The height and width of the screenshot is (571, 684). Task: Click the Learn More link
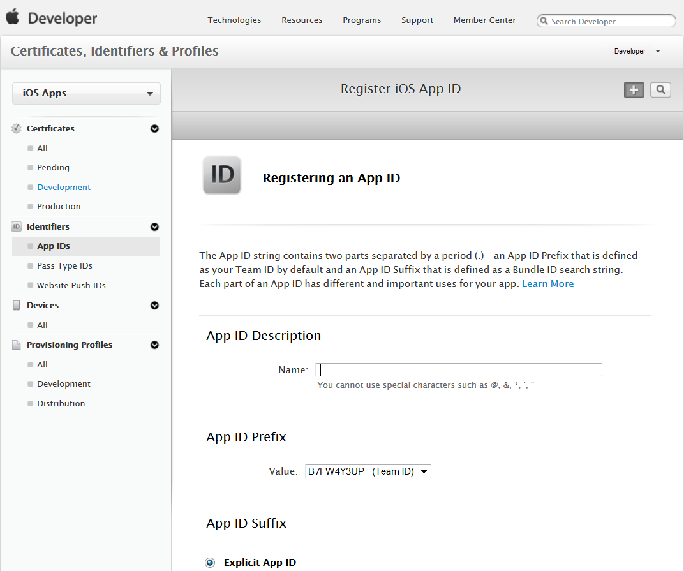point(548,283)
